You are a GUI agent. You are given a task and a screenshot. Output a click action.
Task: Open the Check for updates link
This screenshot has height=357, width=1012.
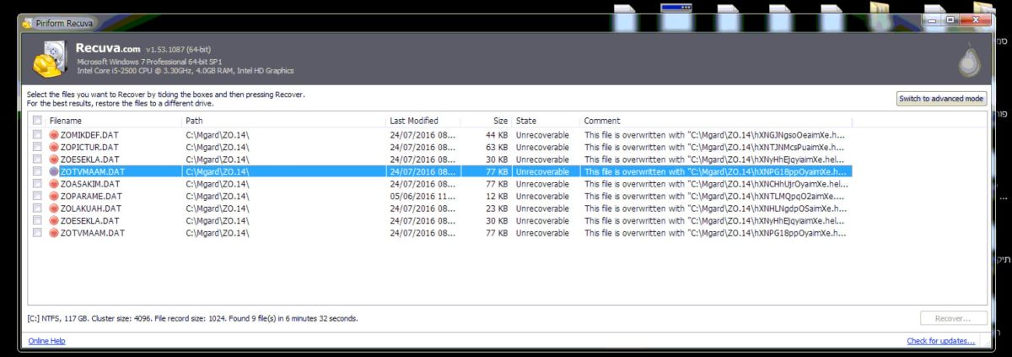[x=940, y=341]
